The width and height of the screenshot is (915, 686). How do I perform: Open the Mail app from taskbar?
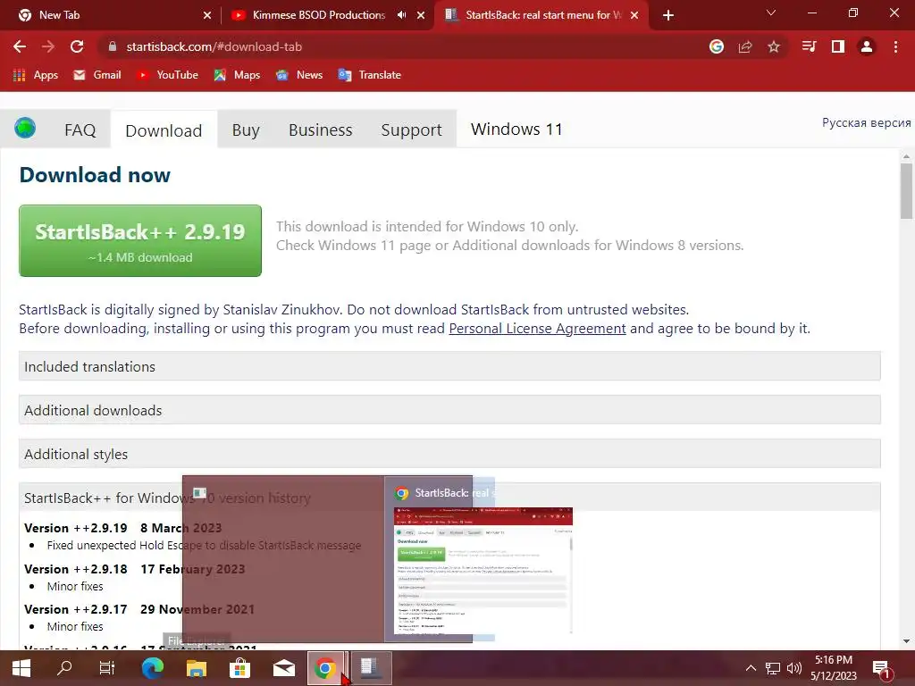[283, 668]
